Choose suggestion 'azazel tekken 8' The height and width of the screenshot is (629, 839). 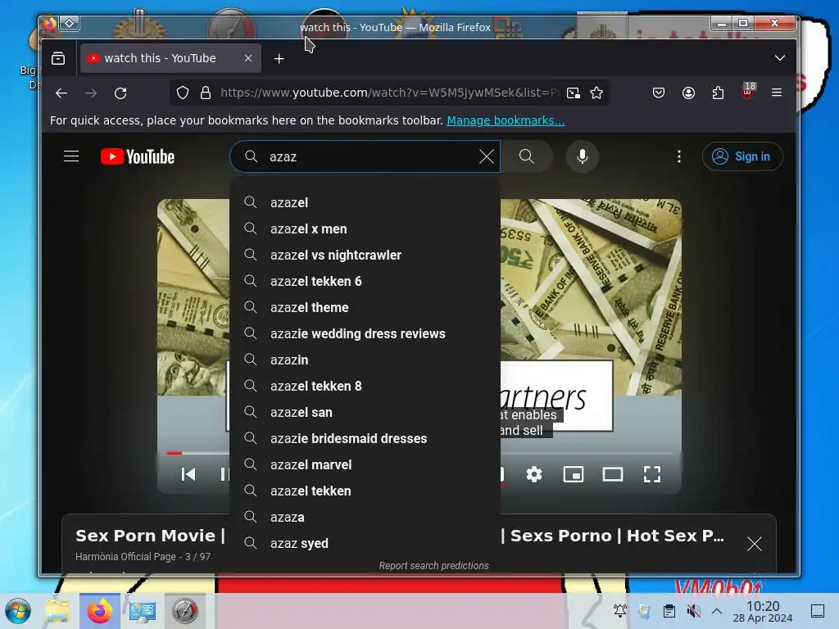[365, 387]
